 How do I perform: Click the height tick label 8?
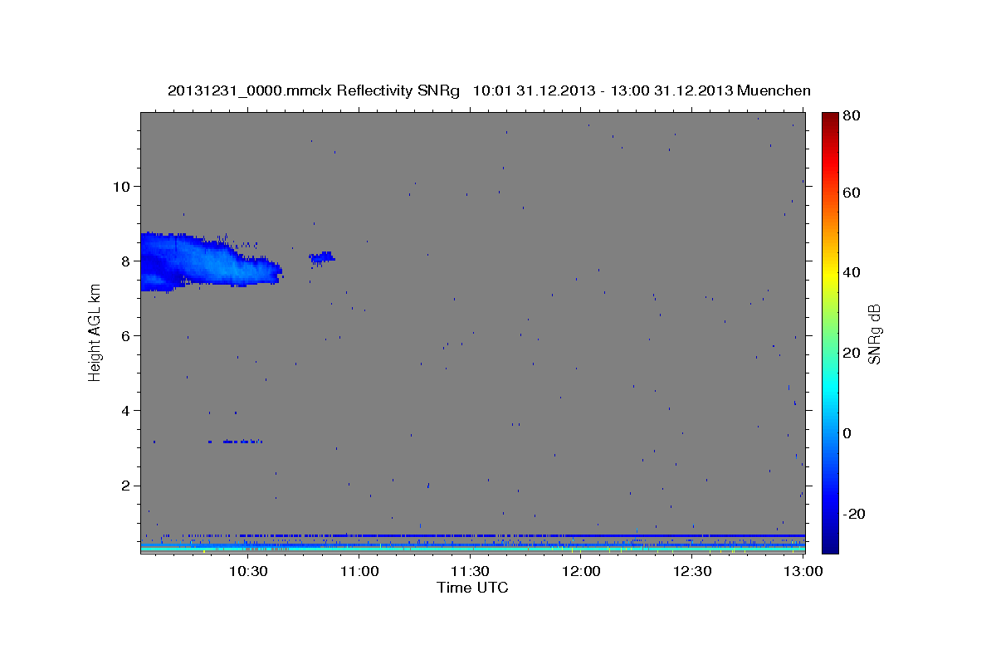tap(124, 261)
